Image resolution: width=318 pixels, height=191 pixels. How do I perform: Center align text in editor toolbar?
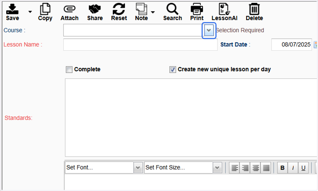pos(255,168)
